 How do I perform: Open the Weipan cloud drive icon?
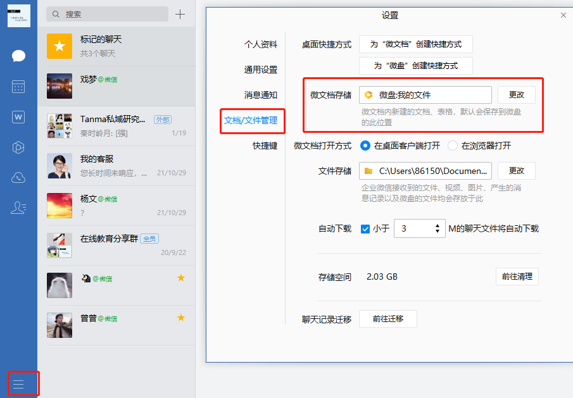[x=18, y=178]
